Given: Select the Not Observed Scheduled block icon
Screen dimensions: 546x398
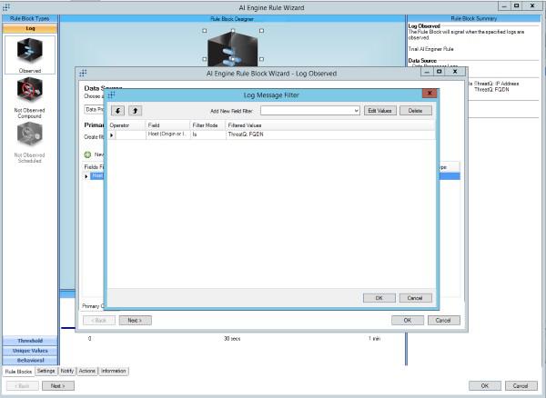Looking at the screenshot, I should 30,134.
